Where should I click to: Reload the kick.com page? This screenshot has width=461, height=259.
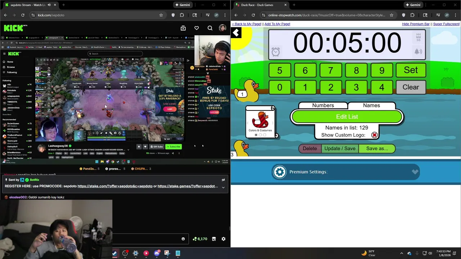[23, 15]
